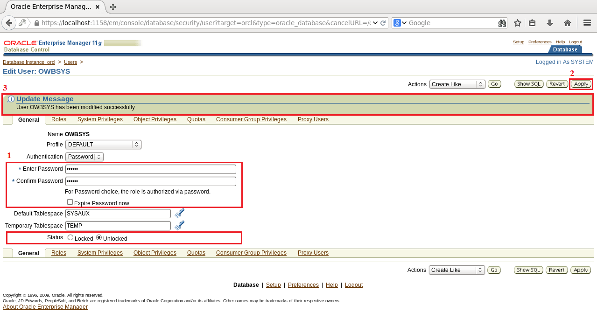This screenshot has height=312, width=597.
Task: Open the flashlight lookup for Default Tablespace
Action: pos(180,213)
